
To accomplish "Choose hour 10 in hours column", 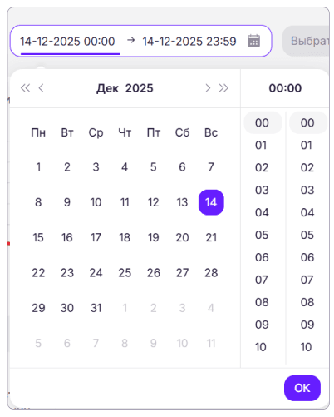I will click(x=262, y=347).
